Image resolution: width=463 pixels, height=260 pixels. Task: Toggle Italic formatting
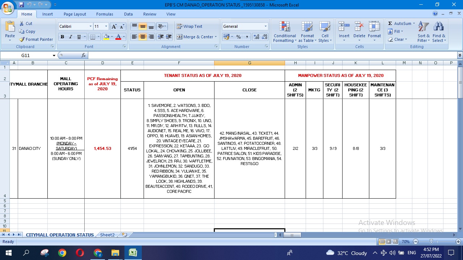(71, 37)
